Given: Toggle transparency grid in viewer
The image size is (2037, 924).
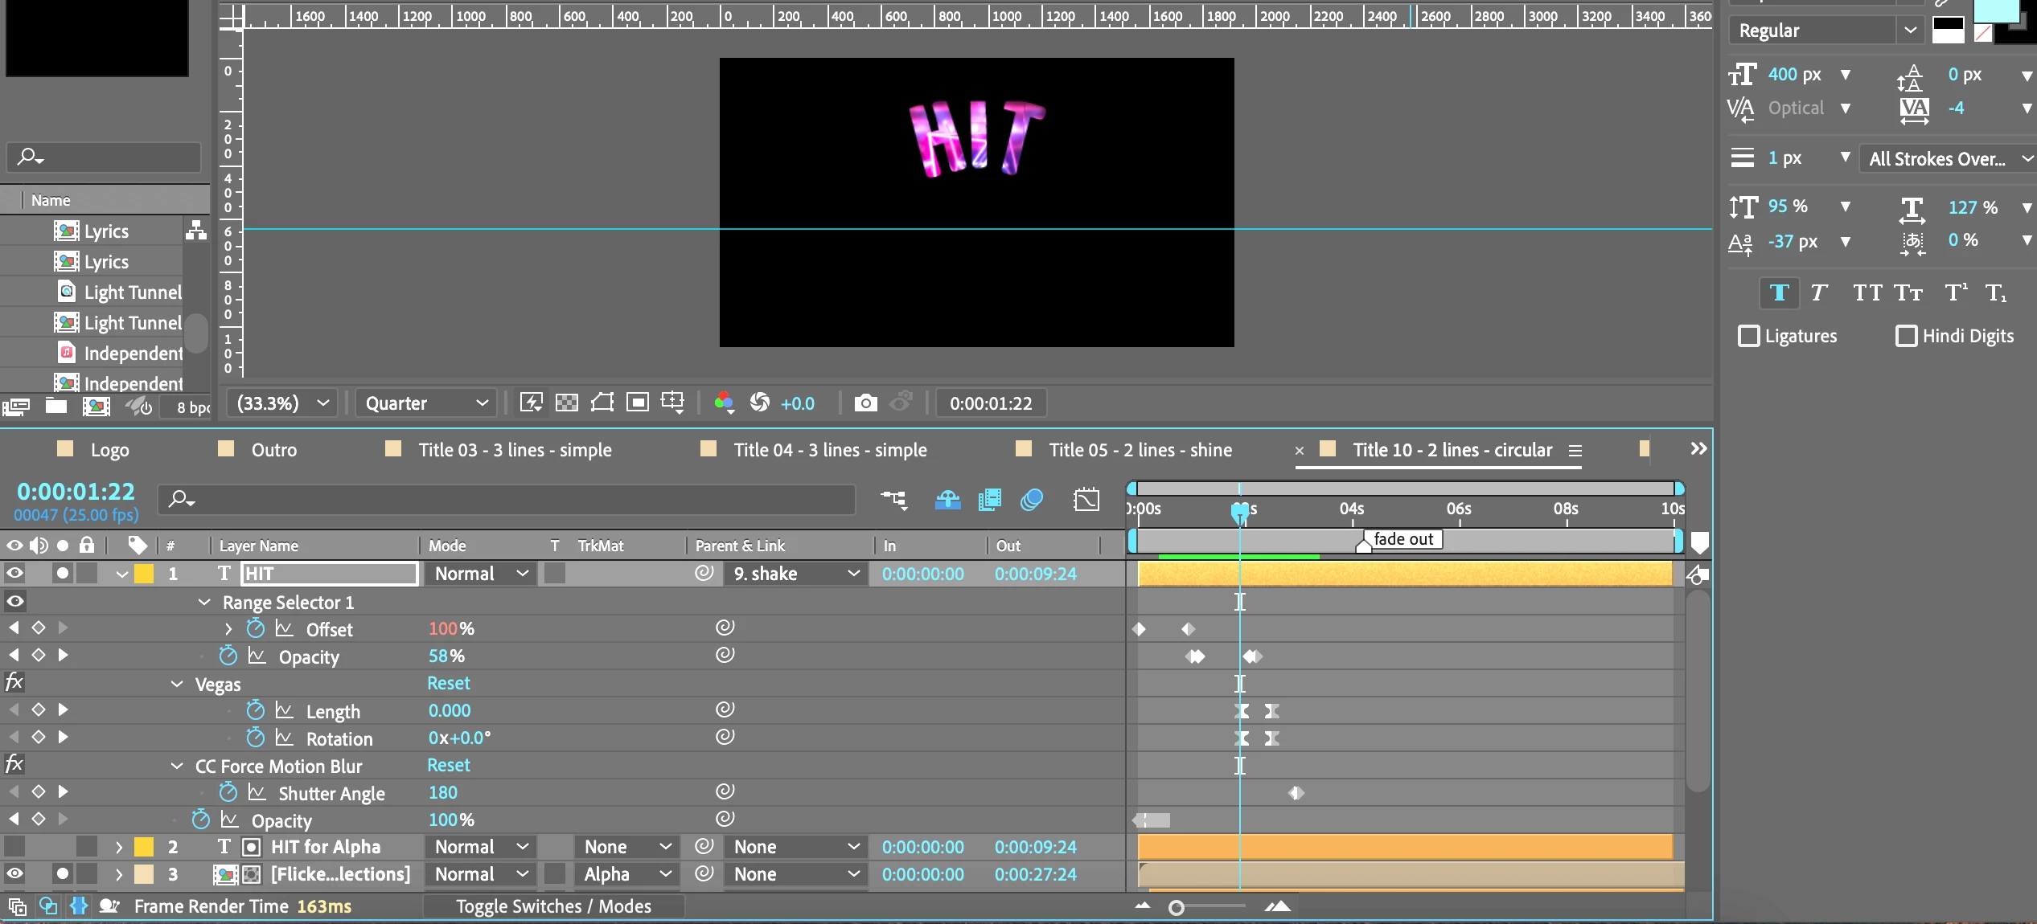Looking at the screenshot, I should point(567,403).
